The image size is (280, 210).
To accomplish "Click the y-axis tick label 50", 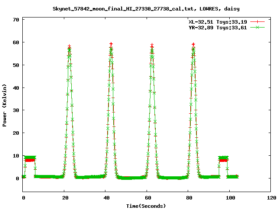I will click(x=16, y=65).
